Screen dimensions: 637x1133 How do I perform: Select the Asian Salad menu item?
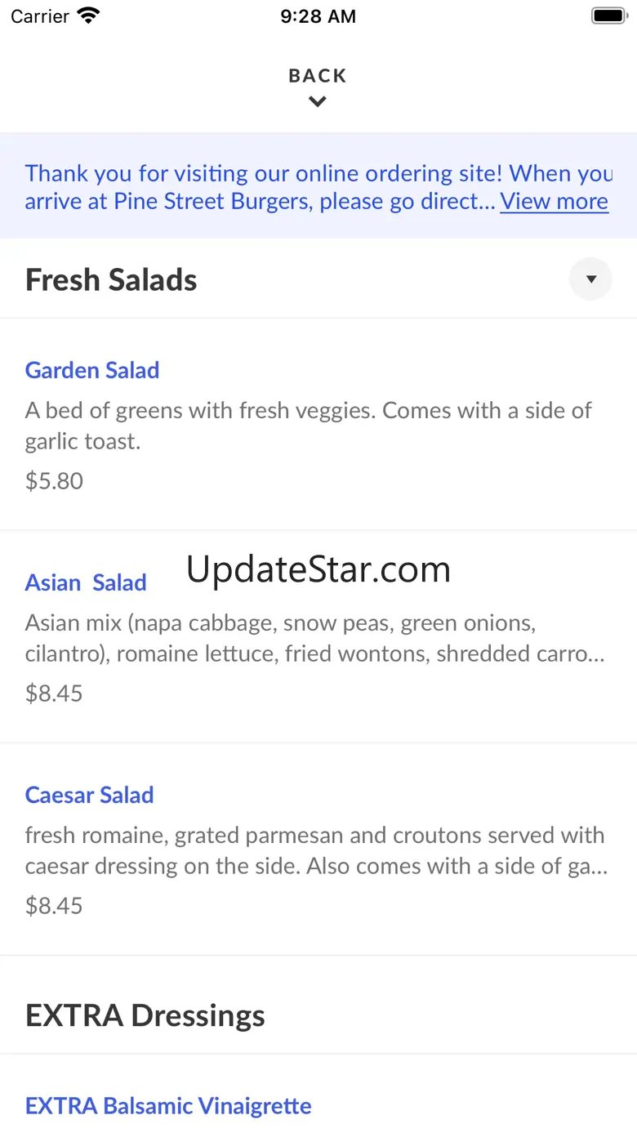point(86,582)
